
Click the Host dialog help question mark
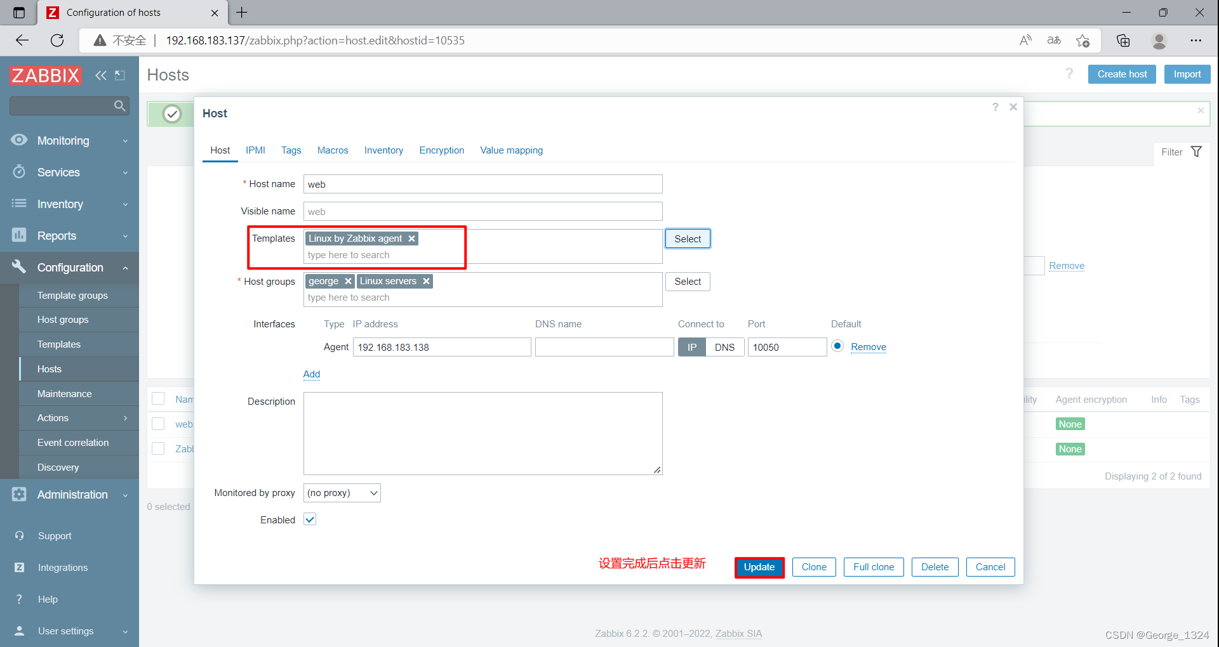pos(996,107)
